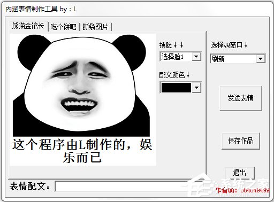Open the 吃个饼吧 tab

(x=64, y=27)
